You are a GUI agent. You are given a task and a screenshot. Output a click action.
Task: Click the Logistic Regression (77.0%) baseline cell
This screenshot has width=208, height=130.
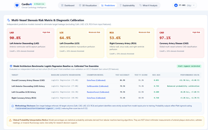click(x=65, y=86)
